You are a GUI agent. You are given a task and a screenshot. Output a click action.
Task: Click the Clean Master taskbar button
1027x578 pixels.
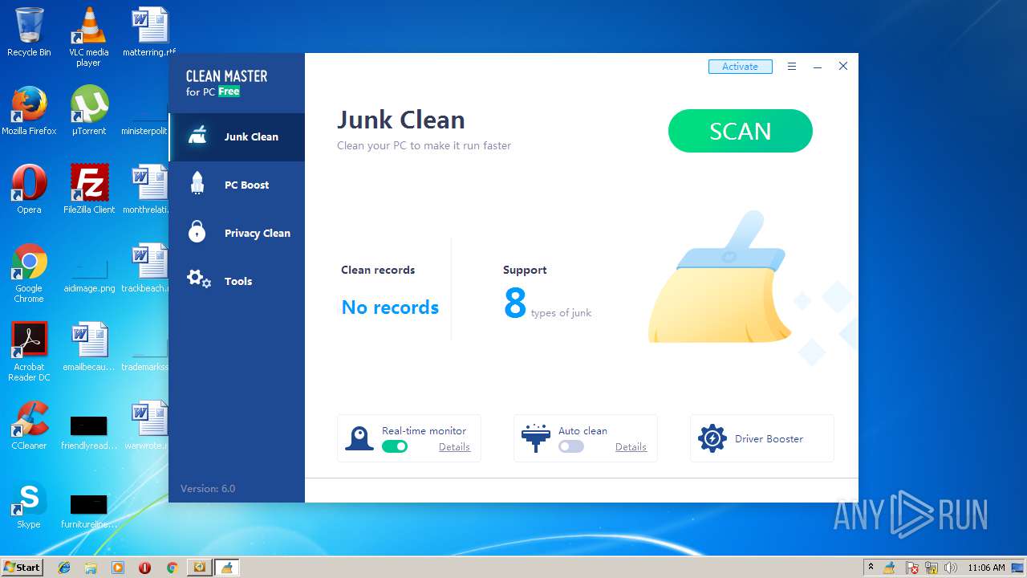pyautogui.click(x=226, y=568)
